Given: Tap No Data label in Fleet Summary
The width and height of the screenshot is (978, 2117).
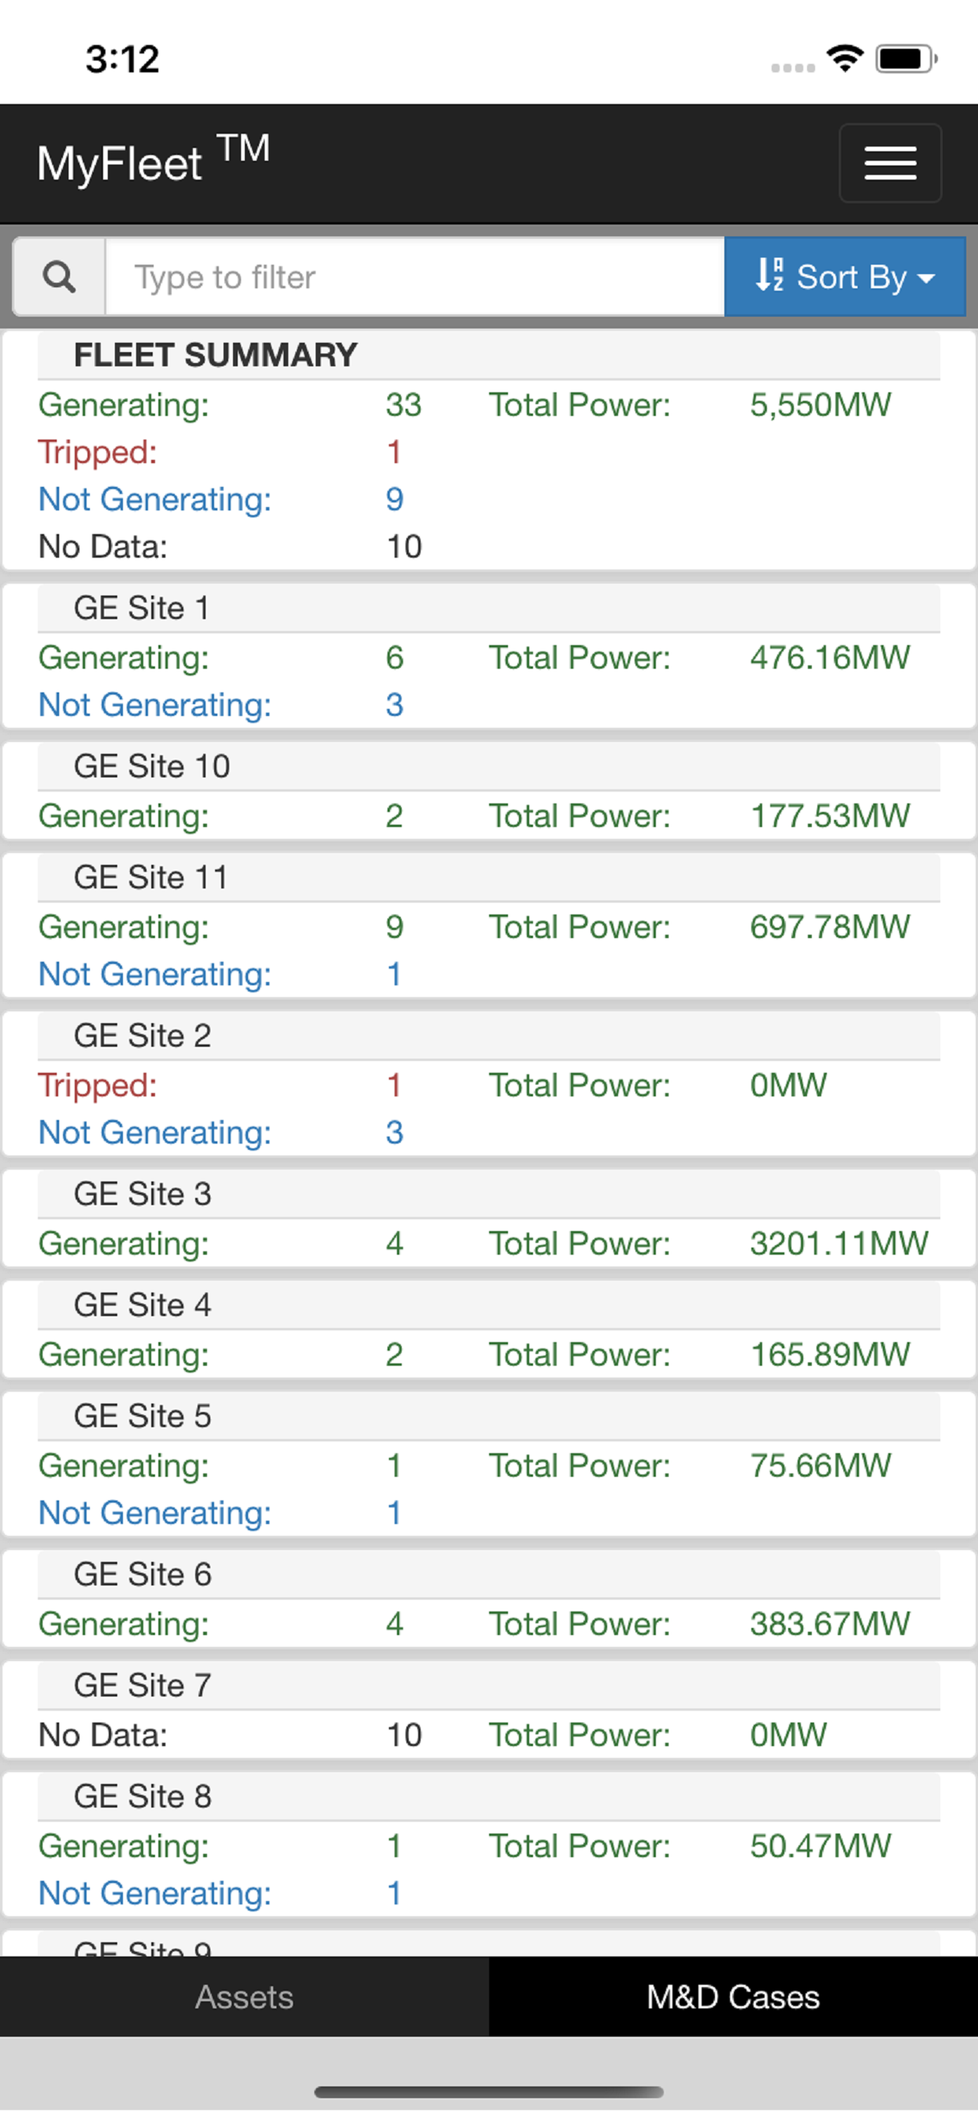Looking at the screenshot, I should point(102,547).
